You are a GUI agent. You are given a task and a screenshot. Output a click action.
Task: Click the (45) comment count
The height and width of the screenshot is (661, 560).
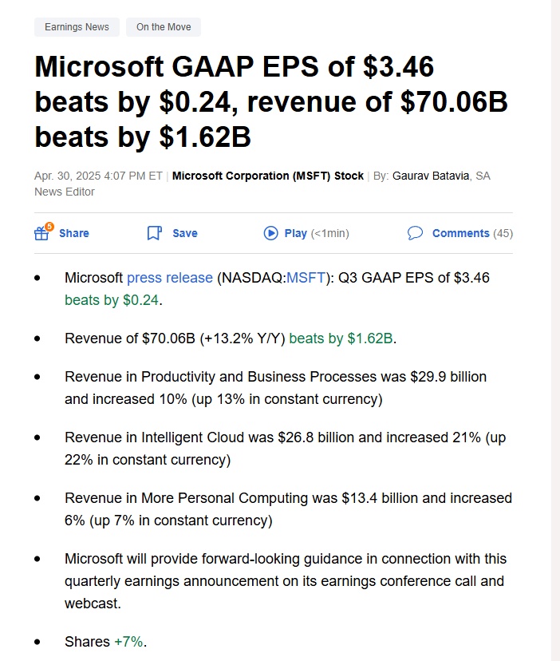(503, 233)
